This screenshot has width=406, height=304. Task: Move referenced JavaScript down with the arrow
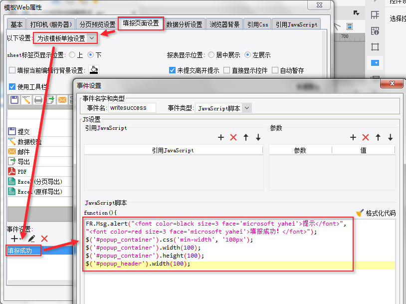pos(258,137)
